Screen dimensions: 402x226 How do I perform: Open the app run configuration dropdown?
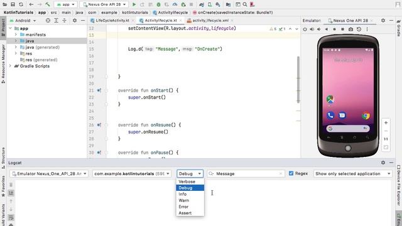coord(66,4)
